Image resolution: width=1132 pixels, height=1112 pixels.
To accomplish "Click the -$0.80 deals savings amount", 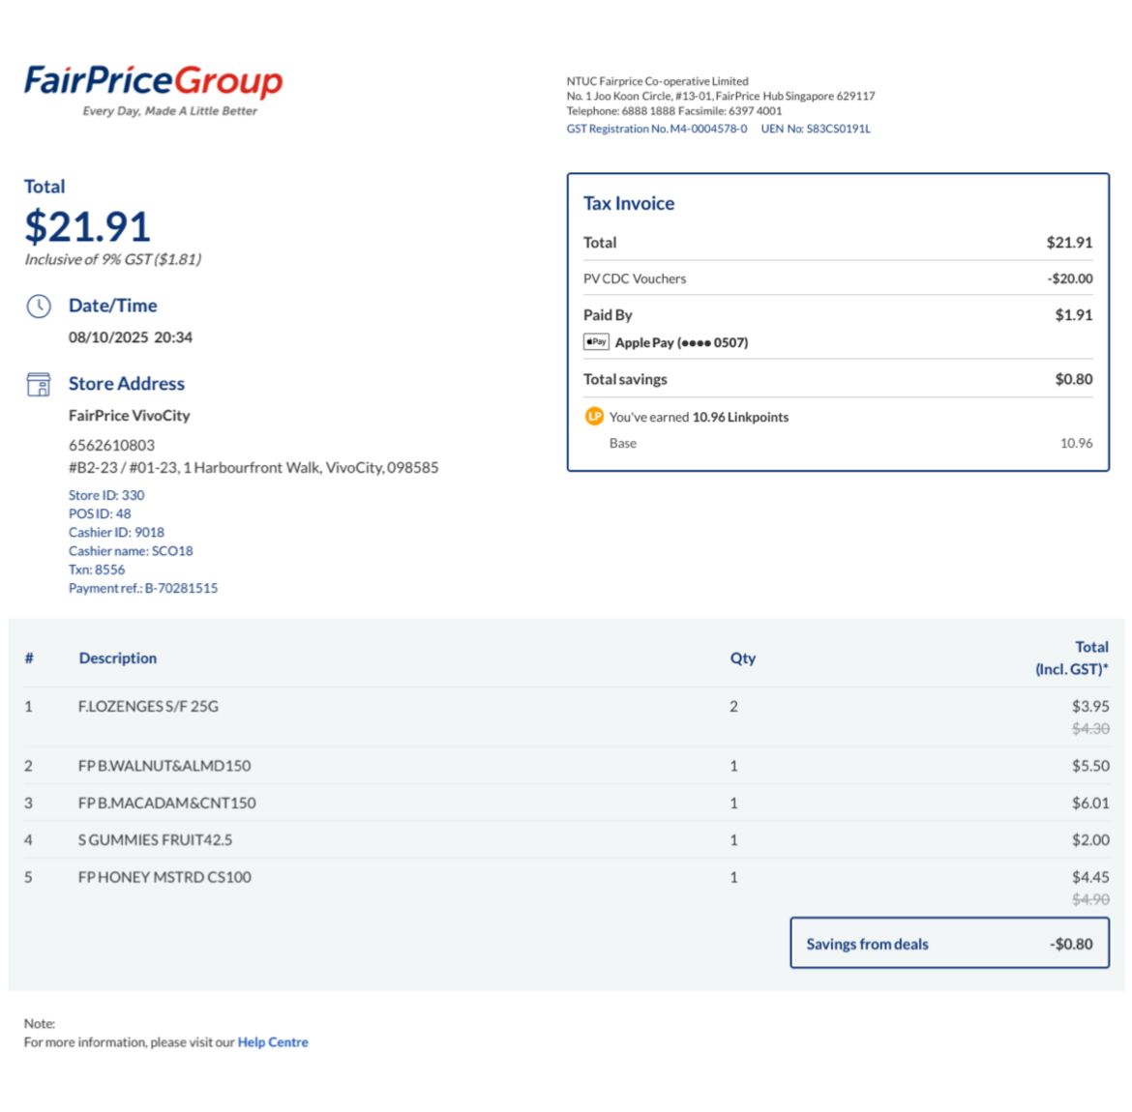I will point(1071,944).
